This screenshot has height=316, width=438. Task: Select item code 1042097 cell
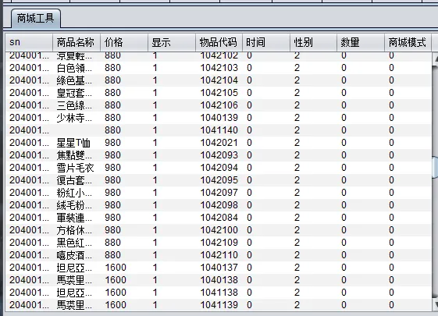coord(219,193)
